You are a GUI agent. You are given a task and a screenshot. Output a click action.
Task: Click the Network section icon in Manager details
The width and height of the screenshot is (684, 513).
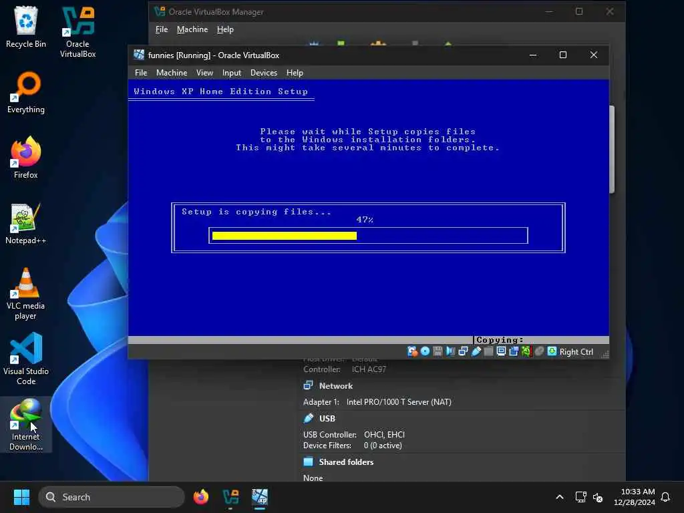pos(309,385)
